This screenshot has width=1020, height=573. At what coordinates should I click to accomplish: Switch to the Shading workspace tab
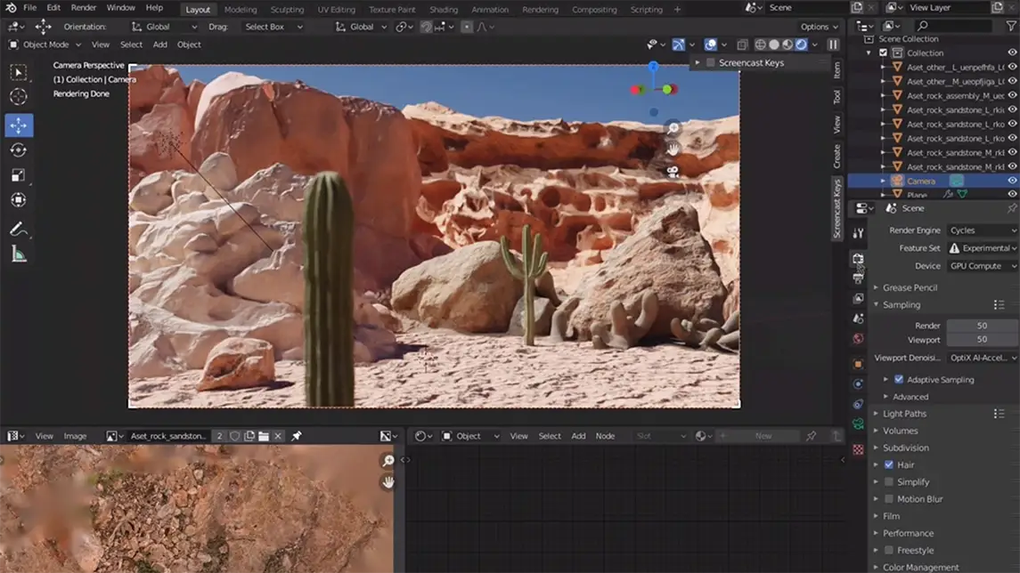pyautogui.click(x=443, y=10)
